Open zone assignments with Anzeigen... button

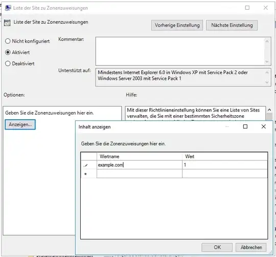(x=20, y=124)
